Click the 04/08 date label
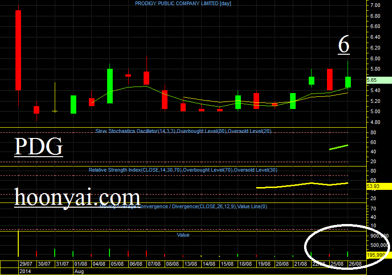The image size is (392, 275). tap(99, 264)
